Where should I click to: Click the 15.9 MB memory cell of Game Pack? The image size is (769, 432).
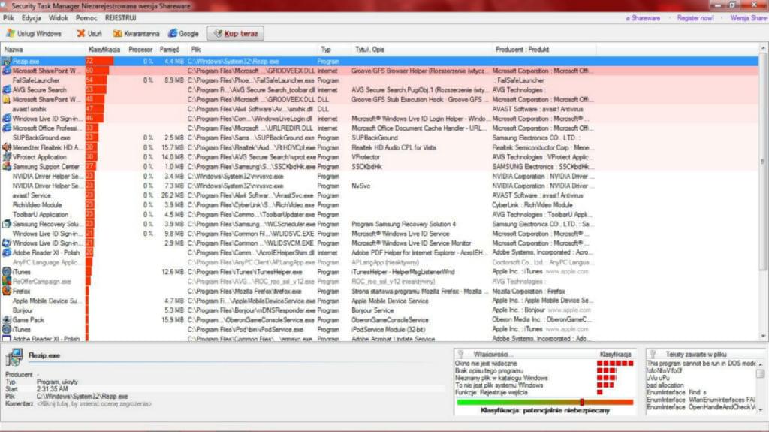tap(172, 319)
